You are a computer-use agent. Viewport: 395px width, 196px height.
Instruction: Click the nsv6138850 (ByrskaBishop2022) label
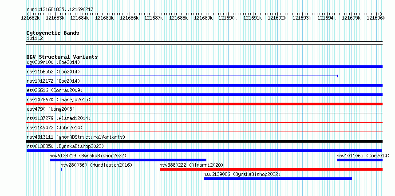[x=65, y=146]
